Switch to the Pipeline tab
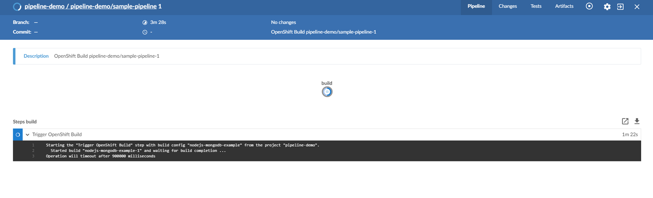Viewport: 653px width, 198px height. click(476, 7)
